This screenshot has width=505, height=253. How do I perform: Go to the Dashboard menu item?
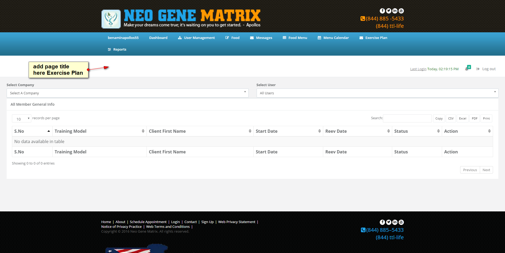coord(158,38)
